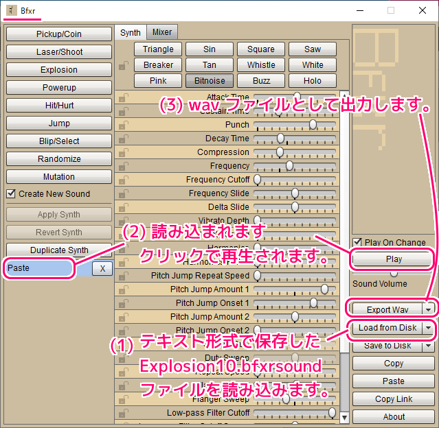439x428 pixels.
Task: Select the Tan waveform
Action: coord(210,65)
